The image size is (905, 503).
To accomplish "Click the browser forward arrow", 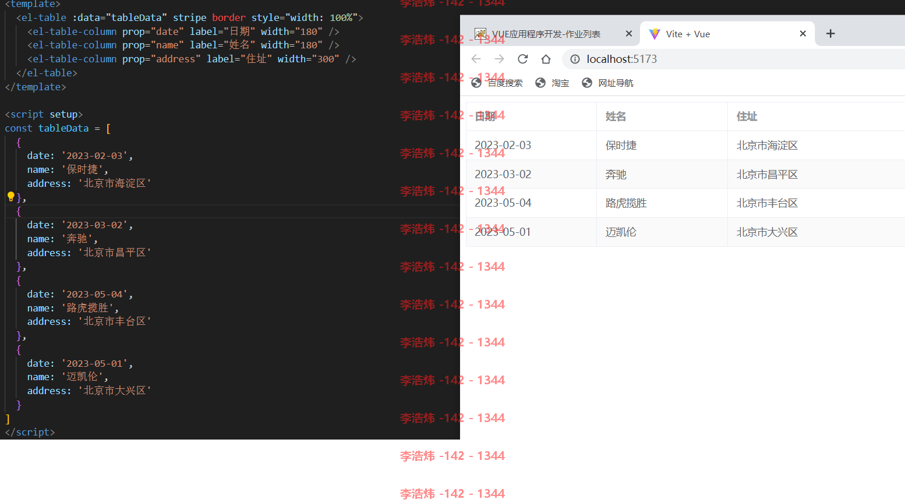I will (x=499, y=59).
